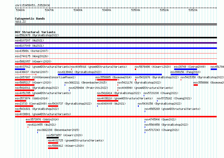Click the Xp11.22 cytogenetic band label
This screenshot has height=158, width=224.
point(20,22)
